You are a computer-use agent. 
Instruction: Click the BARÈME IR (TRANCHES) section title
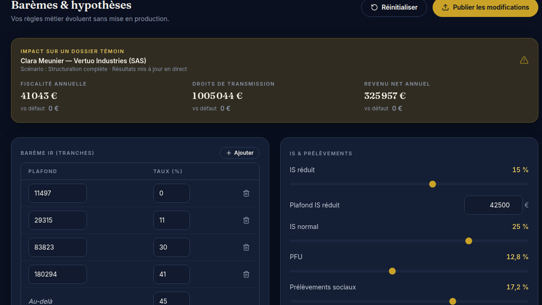pyautogui.click(x=57, y=153)
